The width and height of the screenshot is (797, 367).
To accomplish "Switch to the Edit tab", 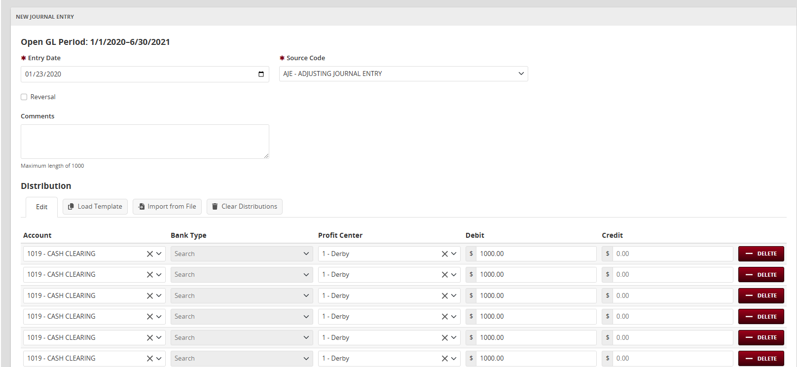I will coord(41,207).
